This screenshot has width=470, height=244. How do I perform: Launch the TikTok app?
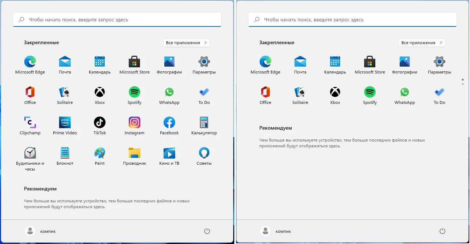pos(100,126)
